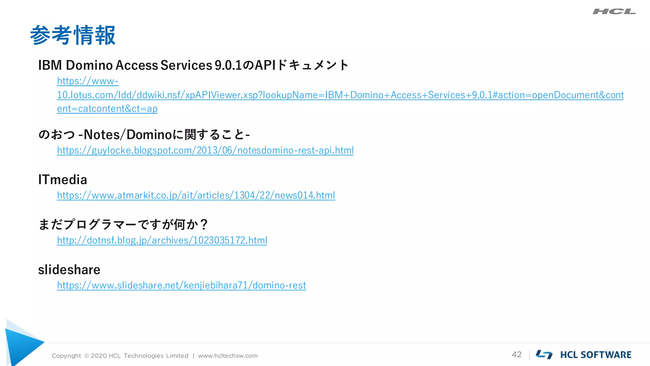The image size is (650, 366).
Task: Click the HCL logo at top right
Action: (x=614, y=12)
